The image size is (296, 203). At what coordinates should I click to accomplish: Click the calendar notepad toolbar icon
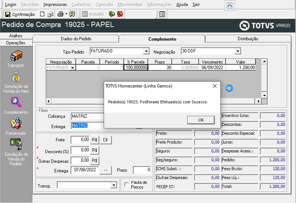tap(162, 14)
